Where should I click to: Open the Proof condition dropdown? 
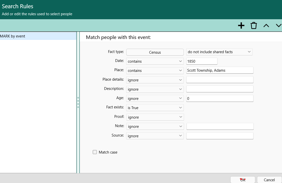coord(155,117)
